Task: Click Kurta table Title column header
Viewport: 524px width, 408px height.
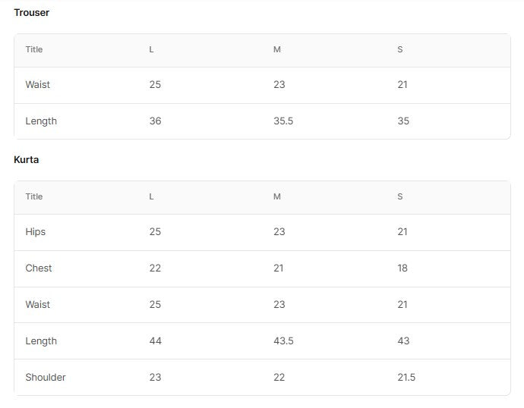Action: (x=34, y=196)
